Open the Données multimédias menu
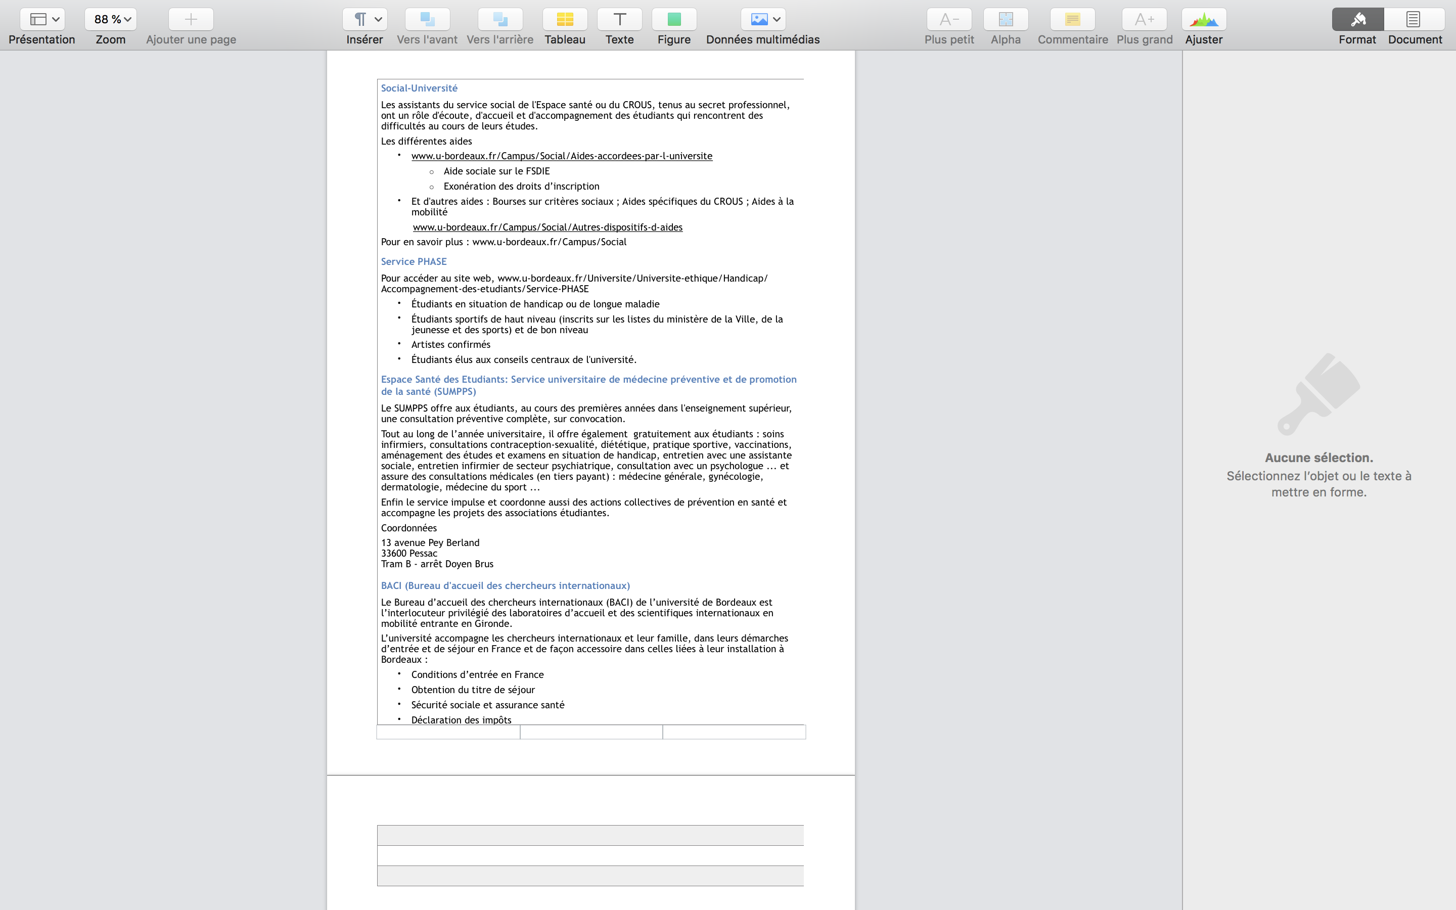The width and height of the screenshot is (1456, 910). [762, 19]
